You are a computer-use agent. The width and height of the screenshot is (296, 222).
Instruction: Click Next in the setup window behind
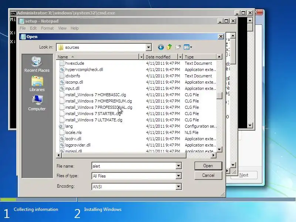[244, 175]
